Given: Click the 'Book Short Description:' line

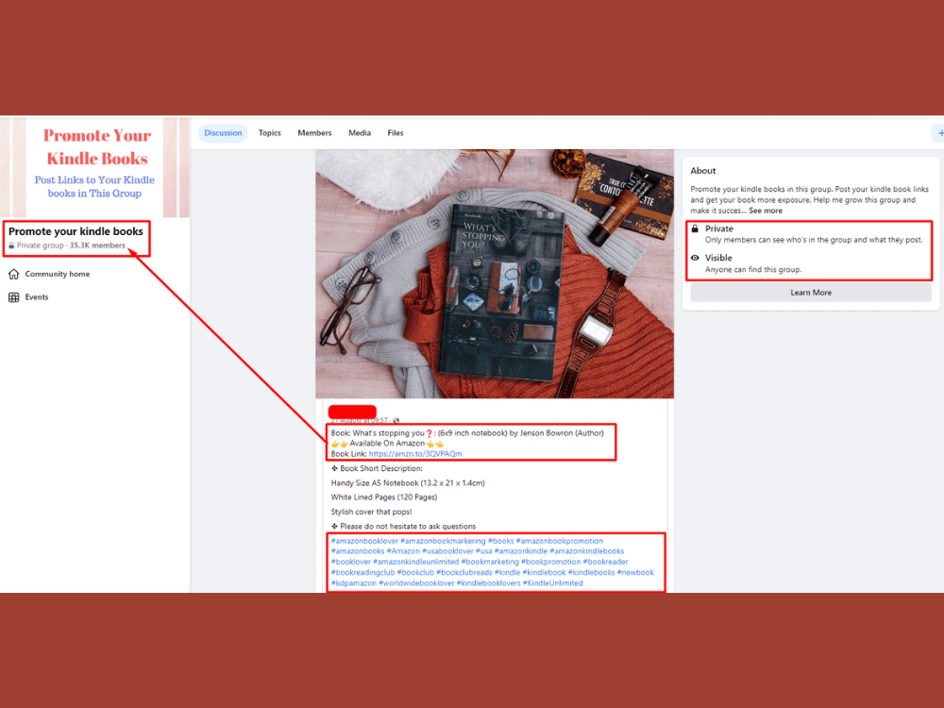Looking at the screenshot, I should click(x=377, y=468).
